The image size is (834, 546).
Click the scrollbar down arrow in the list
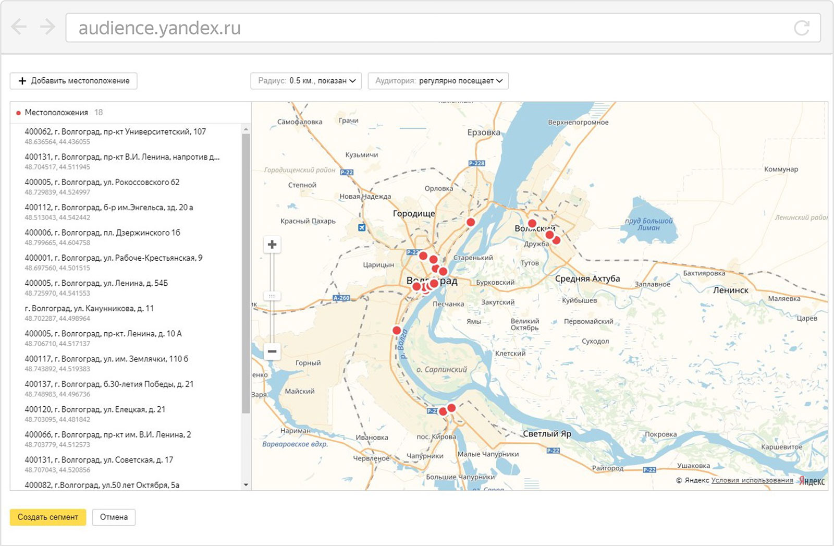point(246,485)
